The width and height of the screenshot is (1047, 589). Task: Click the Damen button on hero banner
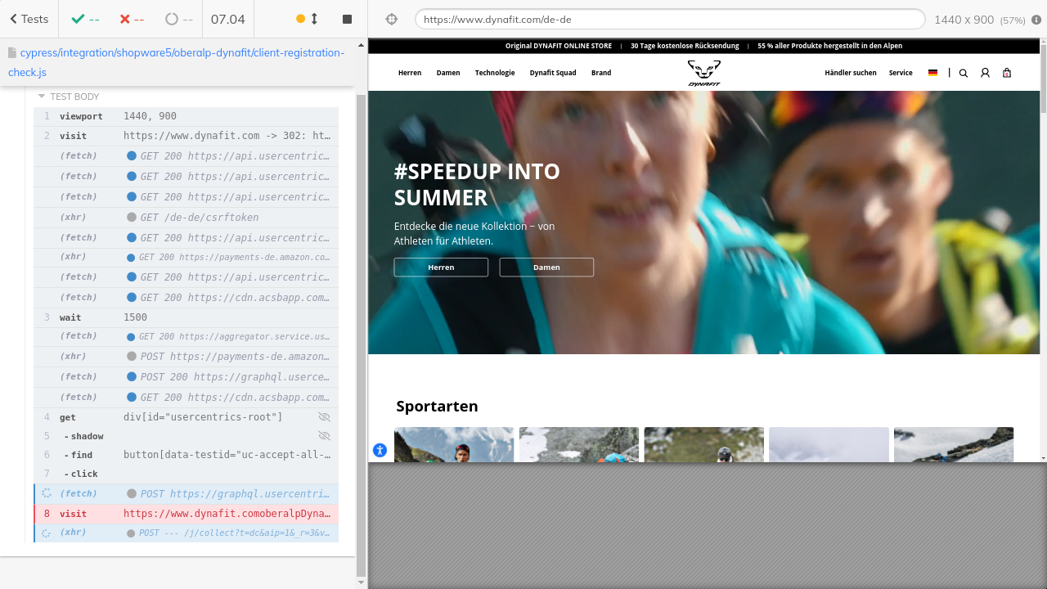(546, 268)
